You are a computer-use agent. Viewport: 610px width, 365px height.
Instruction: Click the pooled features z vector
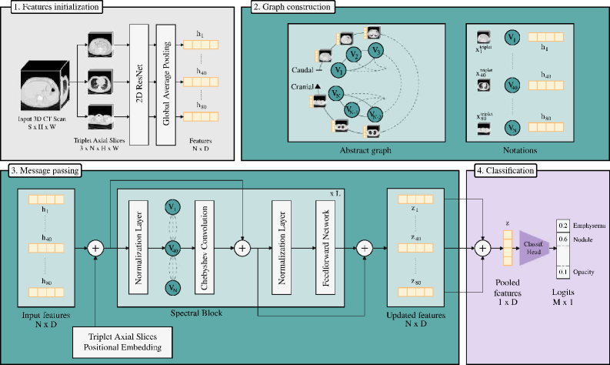[x=508, y=248]
